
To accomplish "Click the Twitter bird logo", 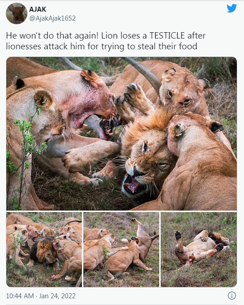I will [x=231, y=8].
